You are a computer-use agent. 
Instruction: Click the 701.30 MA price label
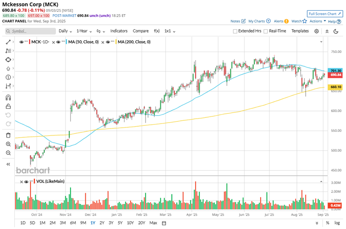(x=336, y=71)
